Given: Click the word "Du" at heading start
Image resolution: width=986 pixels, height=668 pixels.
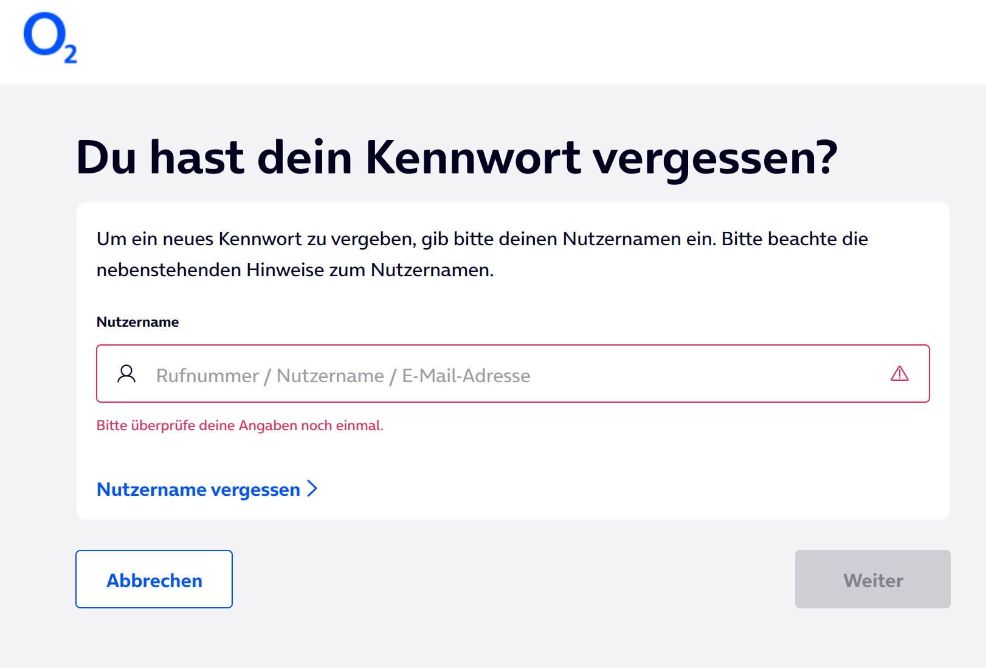Looking at the screenshot, I should 106,158.
